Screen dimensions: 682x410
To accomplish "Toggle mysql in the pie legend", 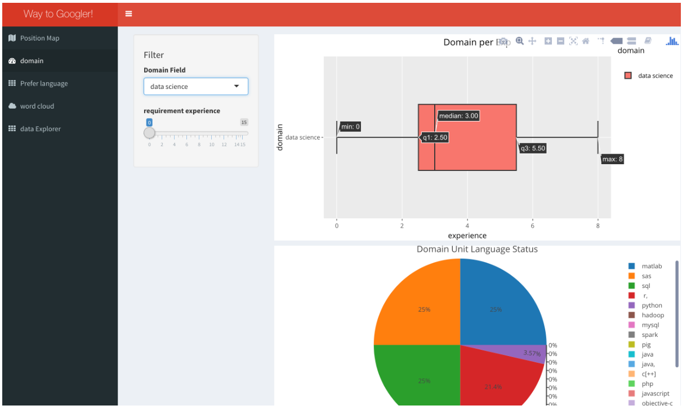I will pos(643,325).
